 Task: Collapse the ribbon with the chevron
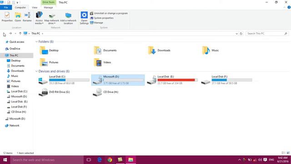284,7
